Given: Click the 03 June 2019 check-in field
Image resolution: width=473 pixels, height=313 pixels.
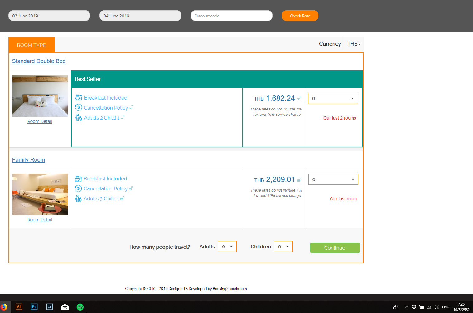Looking at the screenshot, I should click(49, 16).
